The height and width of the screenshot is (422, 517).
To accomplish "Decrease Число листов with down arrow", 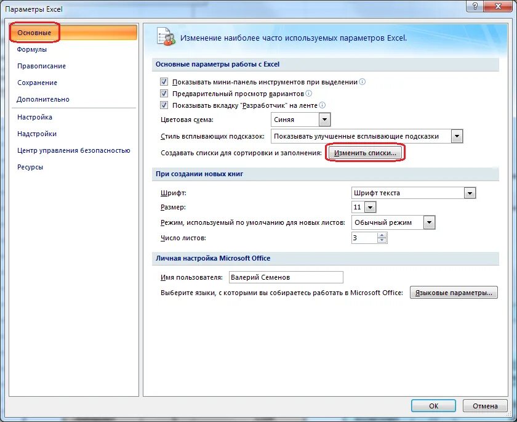I will 382,240.
